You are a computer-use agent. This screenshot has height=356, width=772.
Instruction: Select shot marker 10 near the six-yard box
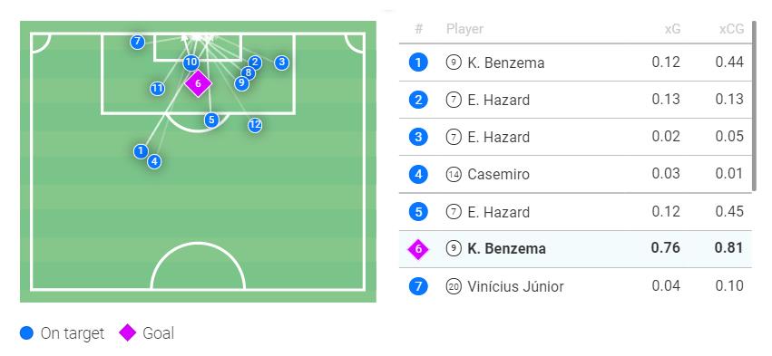click(x=191, y=63)
